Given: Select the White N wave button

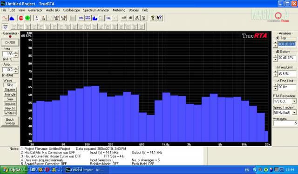Looking at the screenshot, I should click(10, 113).
